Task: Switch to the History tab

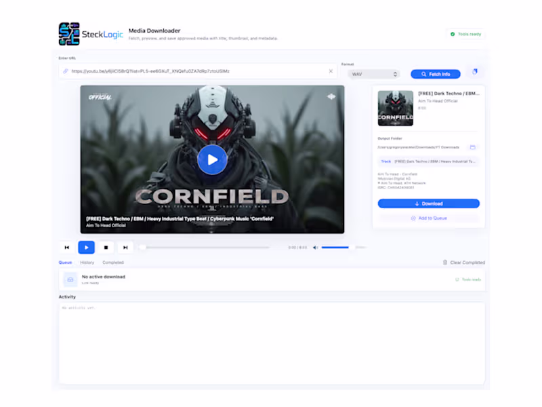Action: click(87, 263)
